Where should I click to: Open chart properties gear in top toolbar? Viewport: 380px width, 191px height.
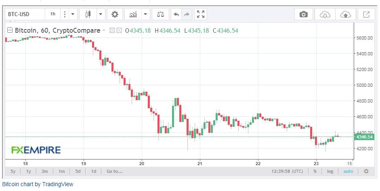115,14
